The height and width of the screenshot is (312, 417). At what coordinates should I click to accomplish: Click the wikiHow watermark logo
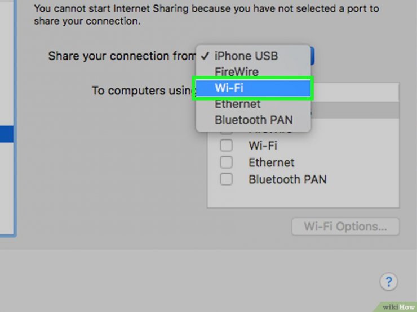click(x=397, y=307)
